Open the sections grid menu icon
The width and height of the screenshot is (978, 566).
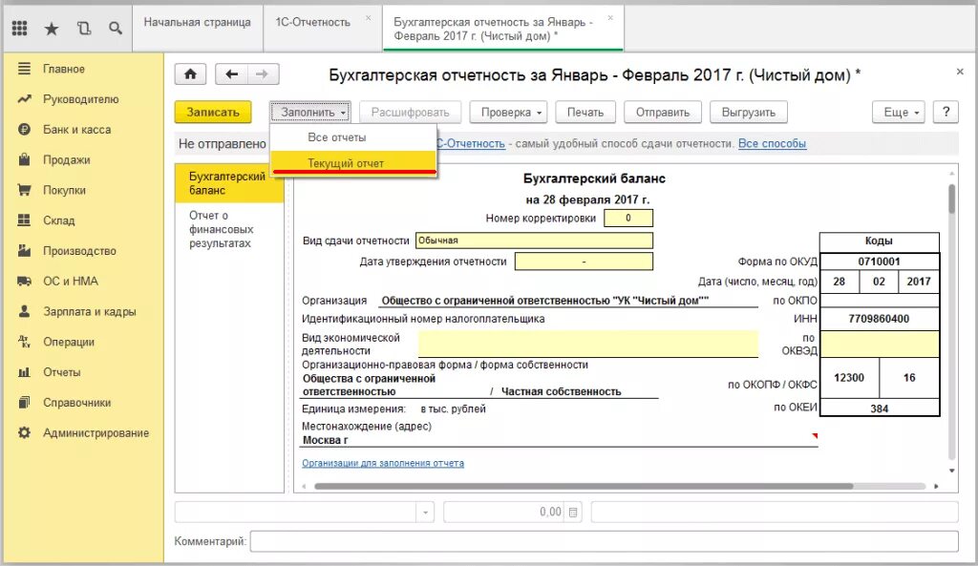click(19, 28)
